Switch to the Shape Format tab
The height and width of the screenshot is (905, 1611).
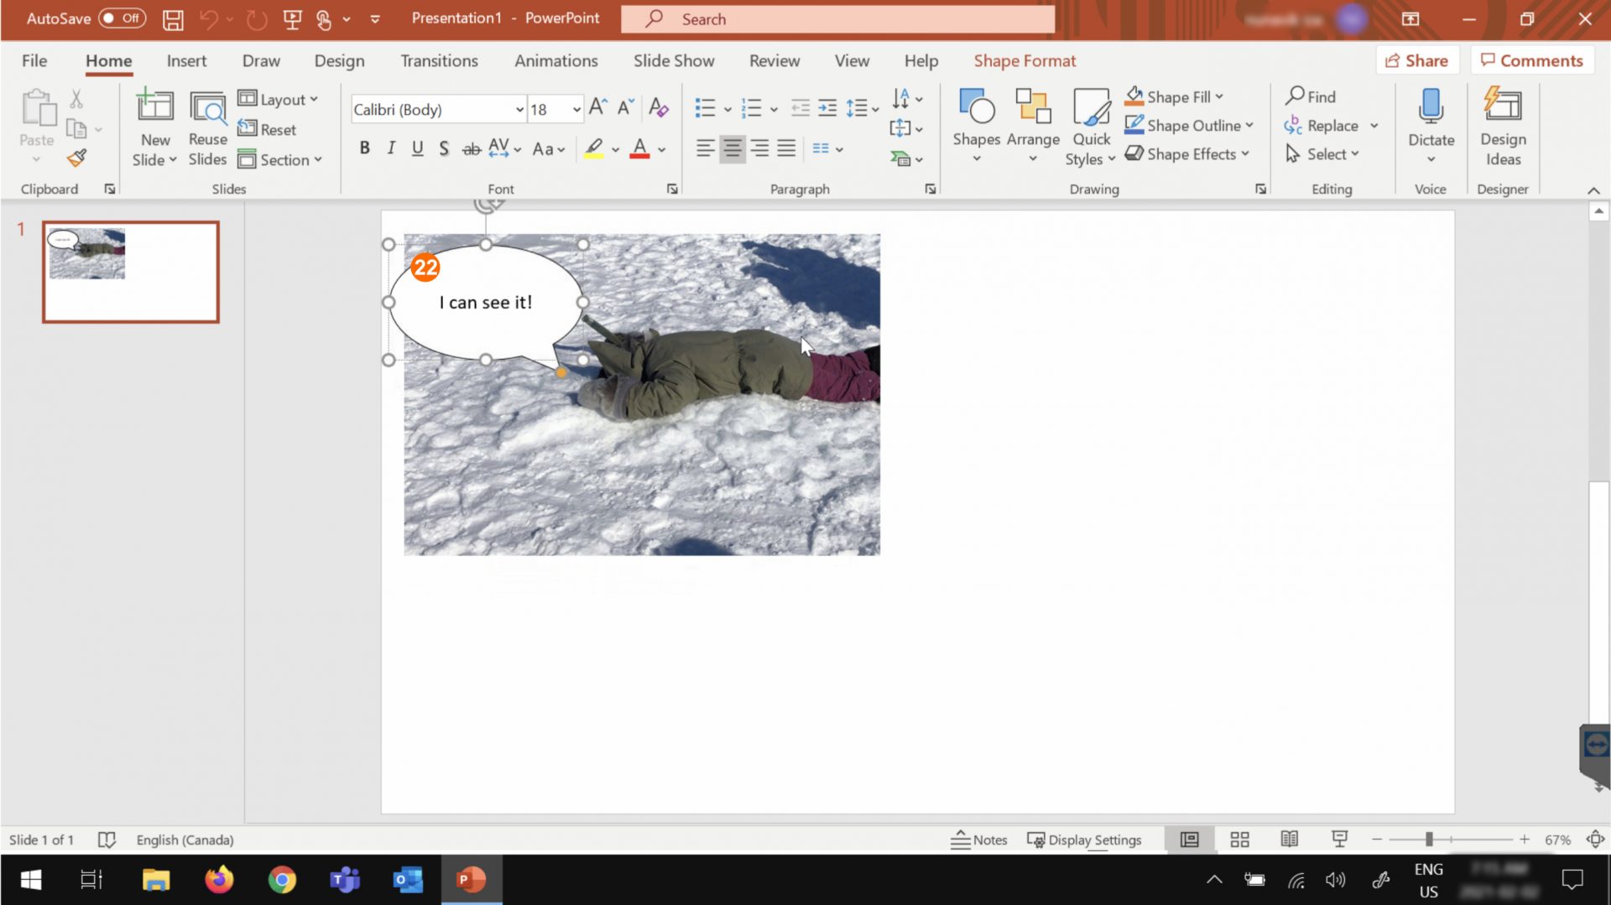click(1024, 60)
